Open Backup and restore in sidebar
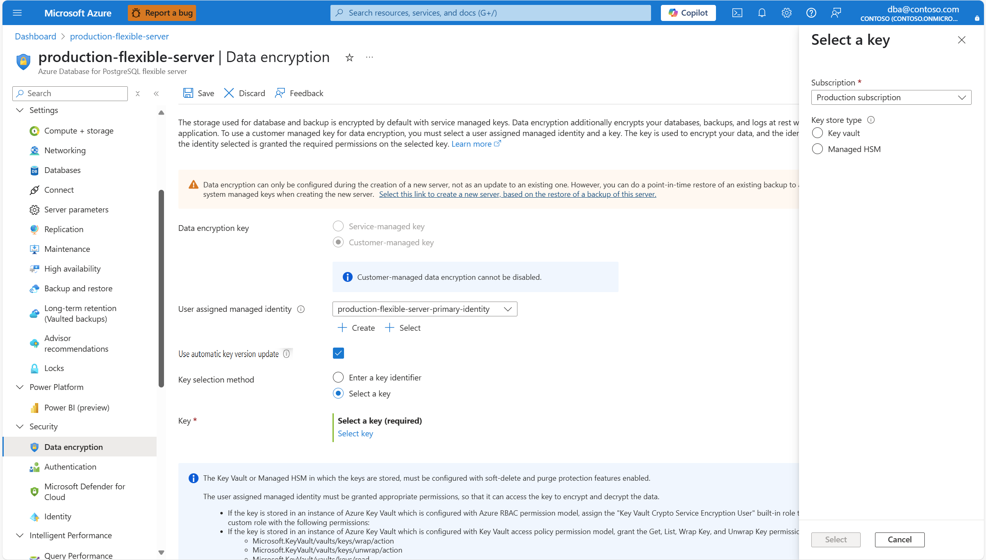Image resolution: width=986 pixels, height=560 pixels. click(78, 288)
